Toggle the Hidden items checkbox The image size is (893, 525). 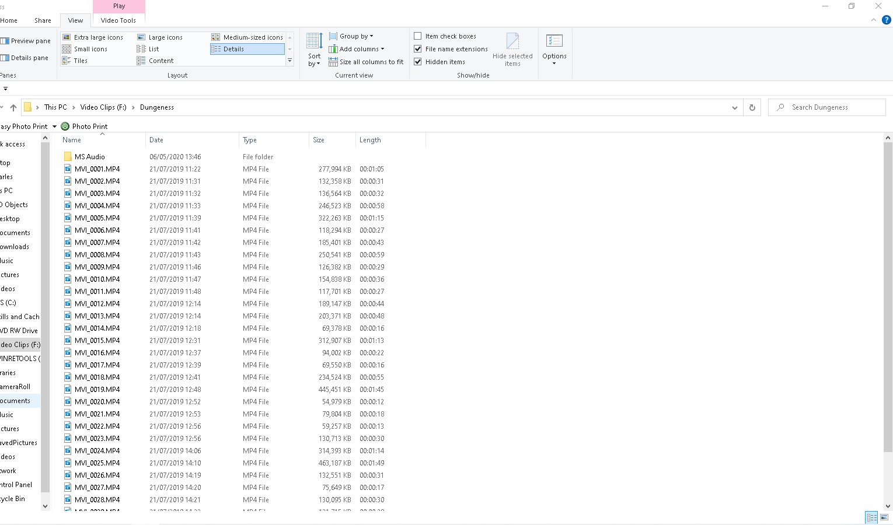pos(418,62)
